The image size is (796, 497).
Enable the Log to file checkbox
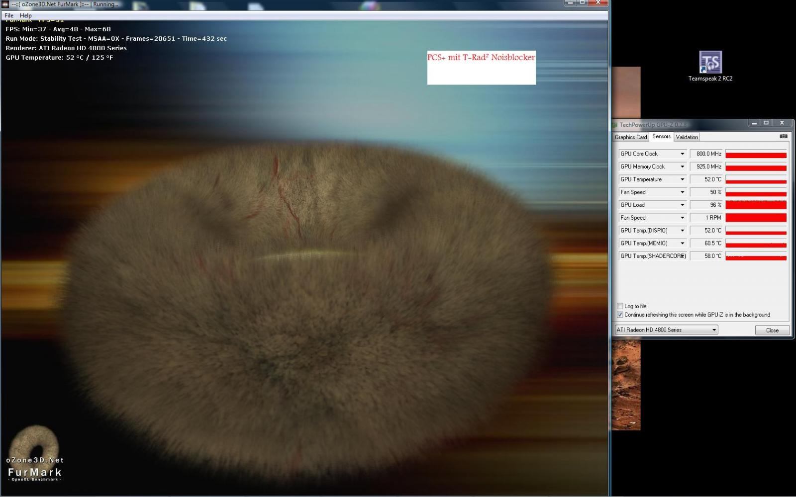[620, 306]
